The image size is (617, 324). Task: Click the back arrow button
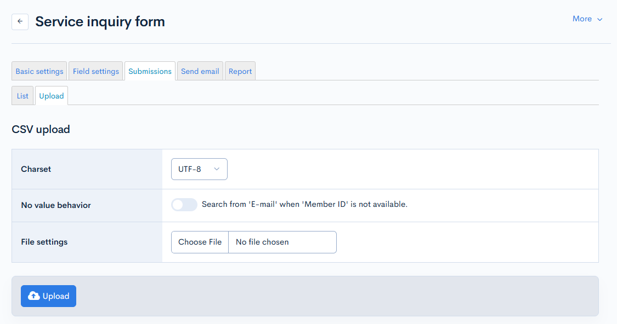[20, 21]
